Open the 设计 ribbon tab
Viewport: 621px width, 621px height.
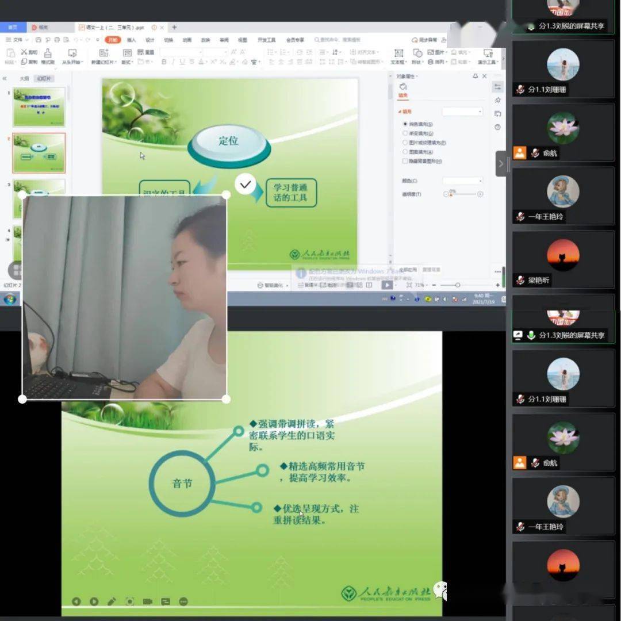tap(149, 40)
